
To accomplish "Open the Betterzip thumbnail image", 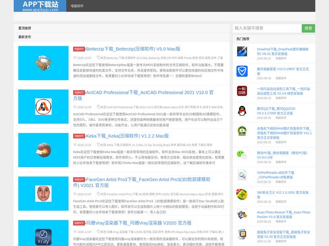I will click(43, 63).
